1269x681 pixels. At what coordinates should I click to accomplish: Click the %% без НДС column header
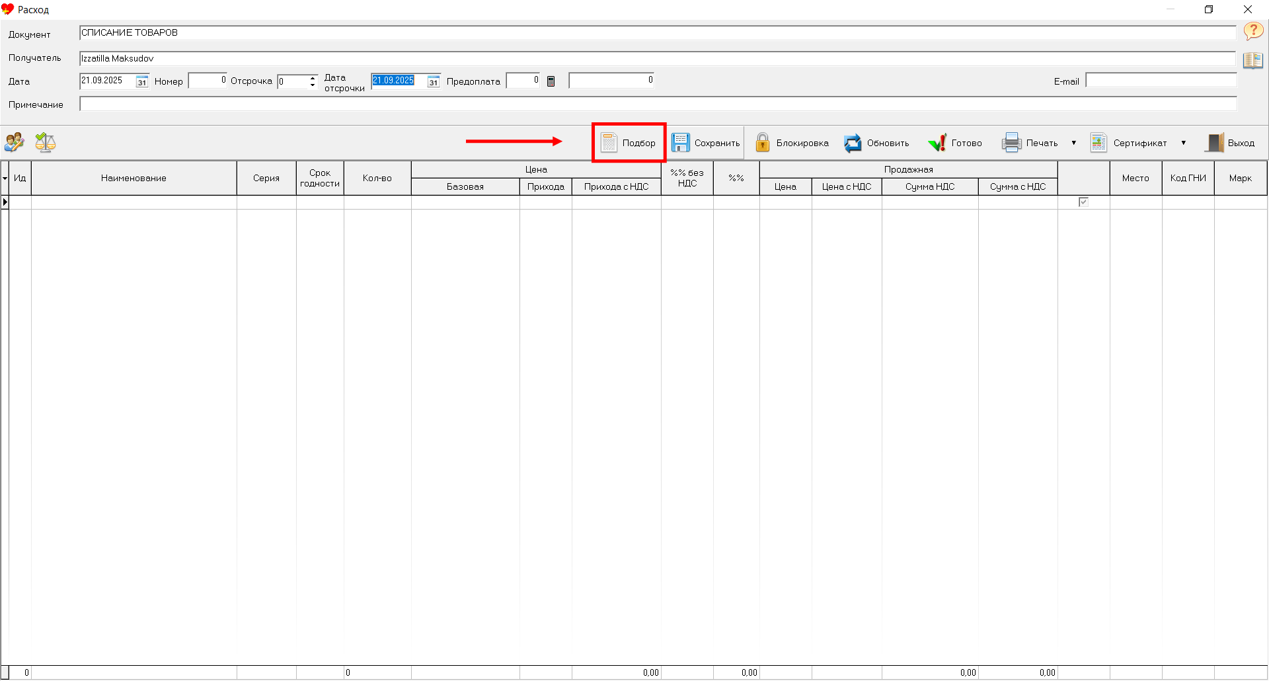tap(687, 178)
